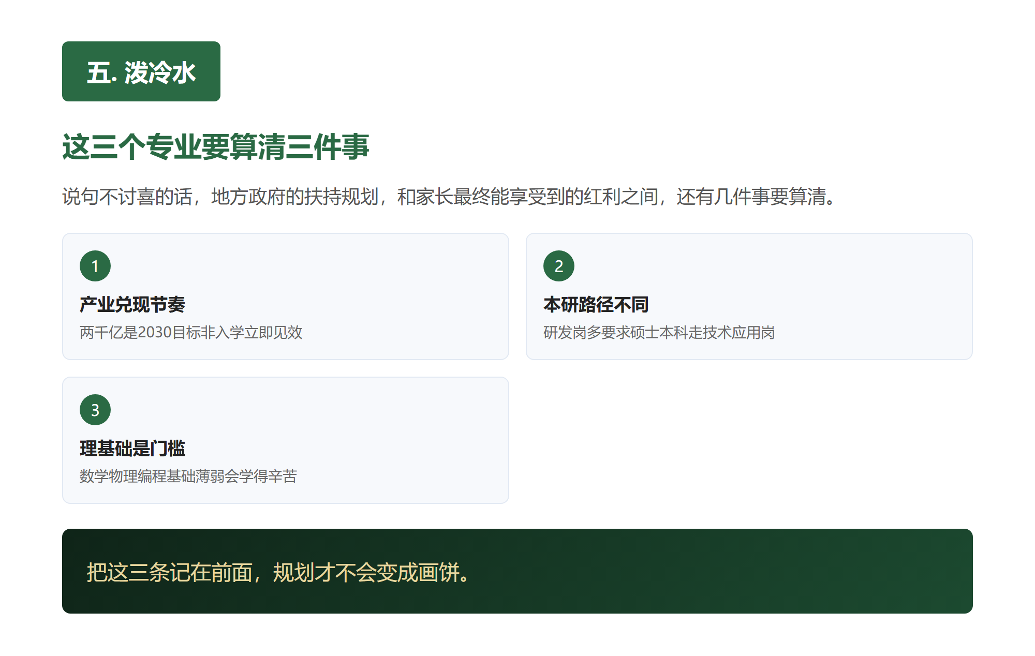Select card title 理基础是门槛
This screenshot has width=1035, height=656.
[132, 449]
